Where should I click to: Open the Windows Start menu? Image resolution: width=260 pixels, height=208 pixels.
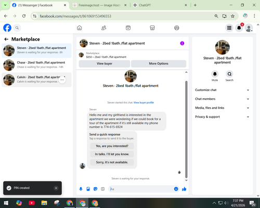(6, 203)
